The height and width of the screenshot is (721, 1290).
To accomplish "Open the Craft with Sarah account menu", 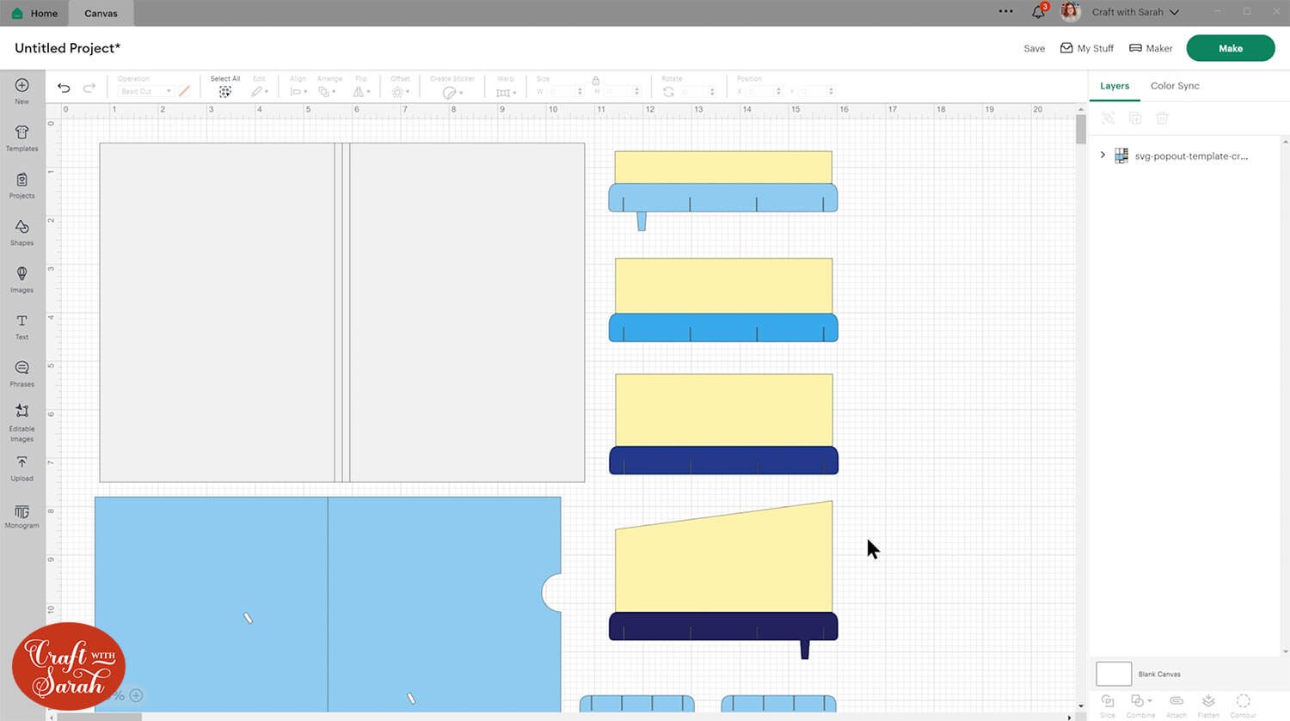I will 1135,12.
